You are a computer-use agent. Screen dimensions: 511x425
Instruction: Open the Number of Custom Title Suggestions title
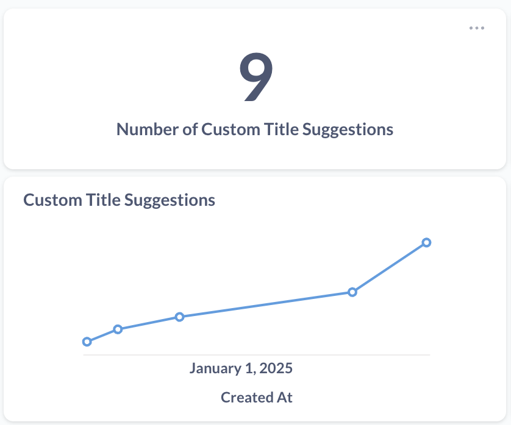pyautogui.click(x=255, y=129)
